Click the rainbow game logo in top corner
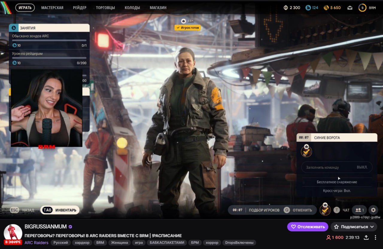 pos(6,7)
